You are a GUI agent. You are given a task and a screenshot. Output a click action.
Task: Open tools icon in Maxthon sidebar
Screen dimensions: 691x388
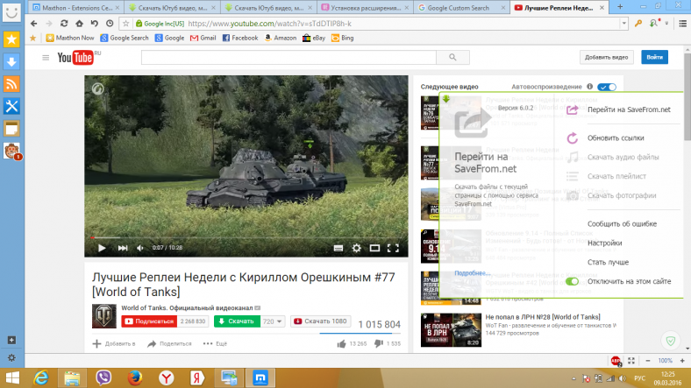11,106
